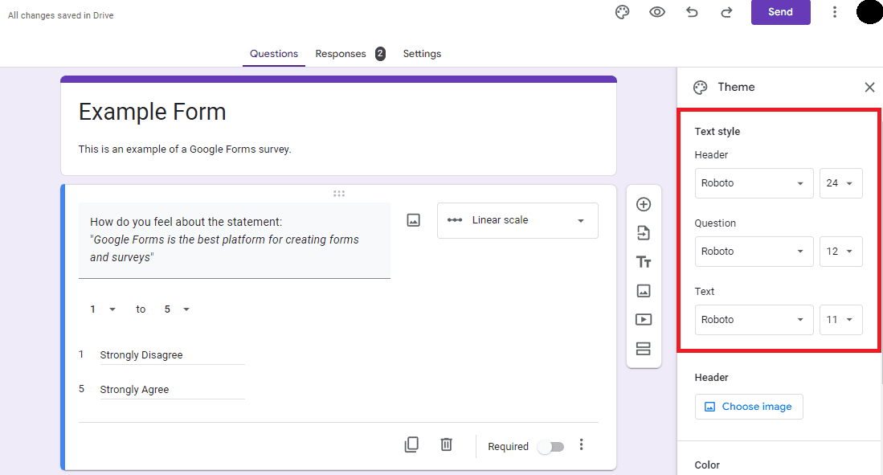Click the Text style heading
883x475 pixels.
coord(717,131)
